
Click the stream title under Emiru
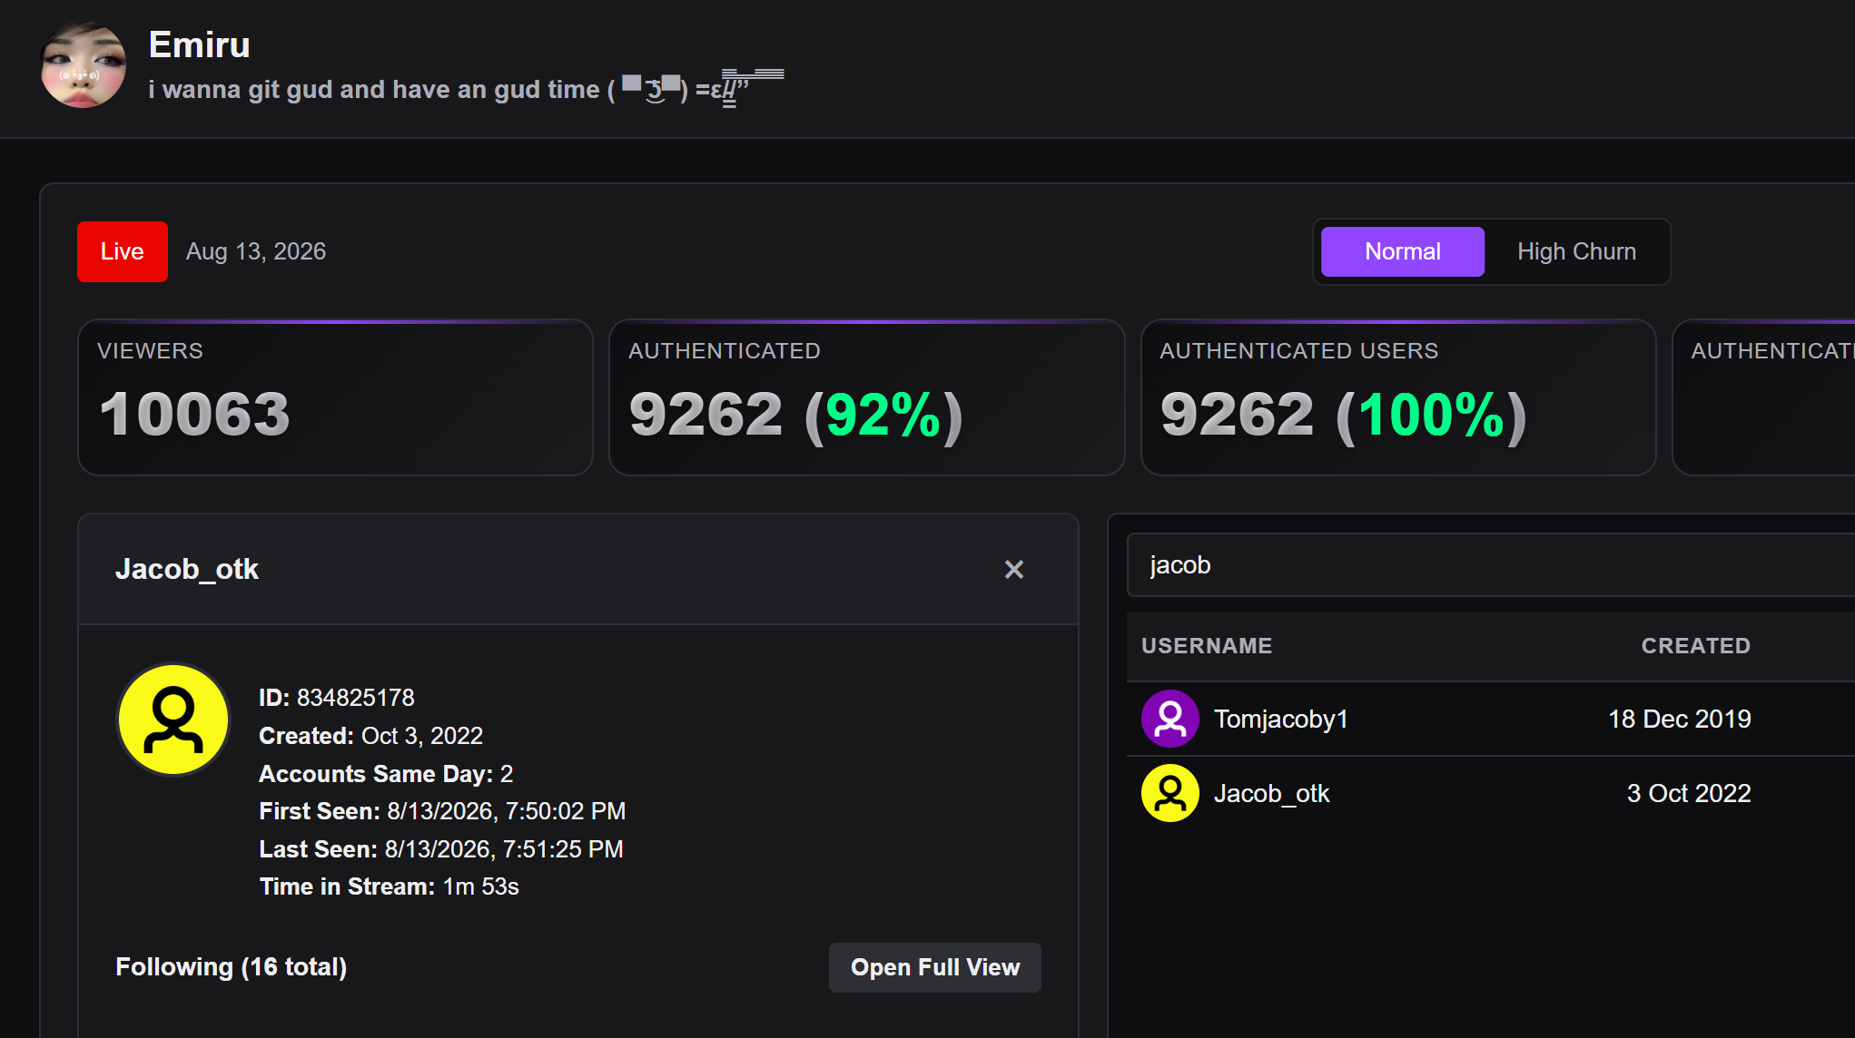pyautogui.click(x=466, y=89)
